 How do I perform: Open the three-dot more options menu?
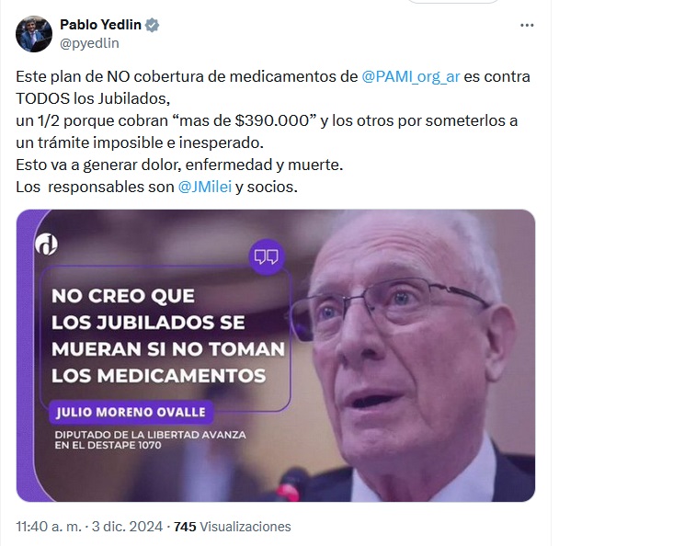[527, 26]
